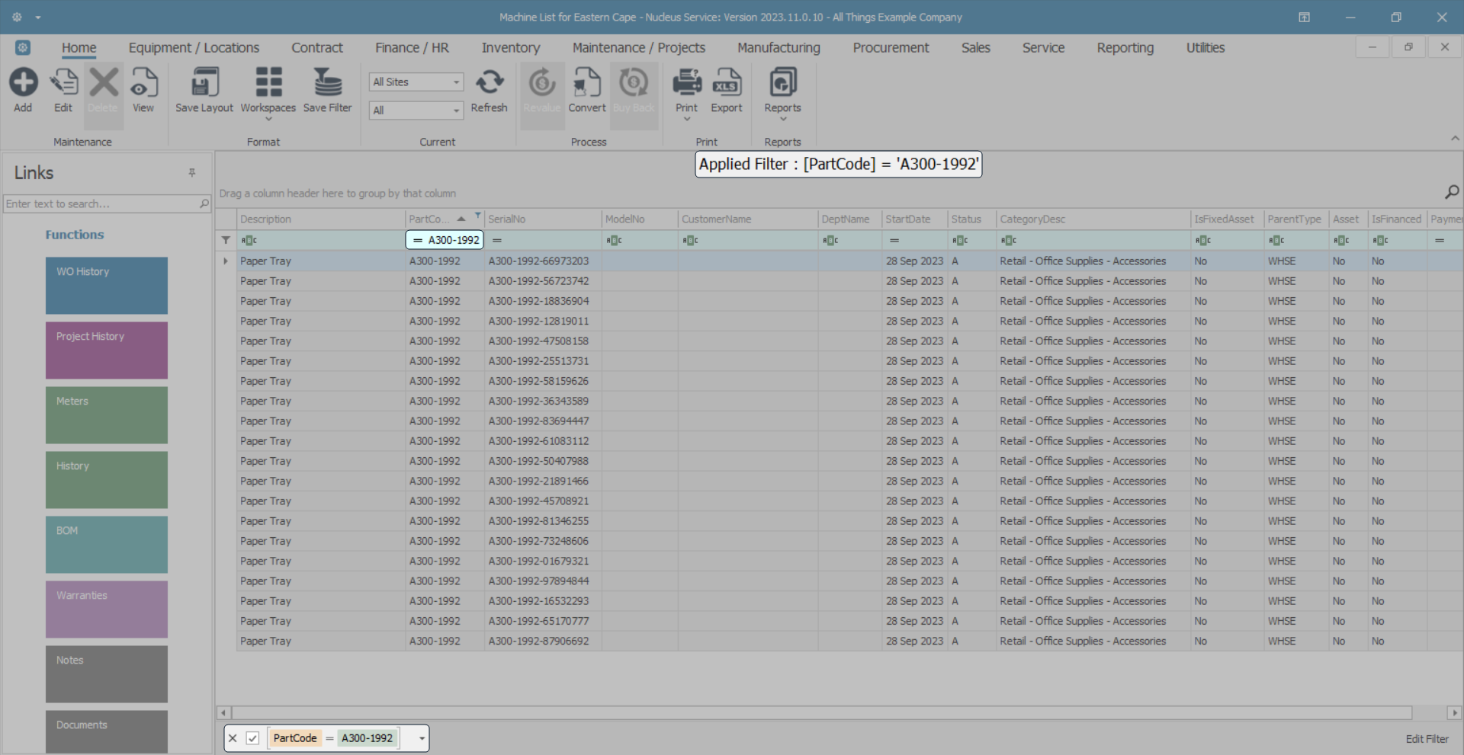Click the Export XLS icon
Viewport: 1464px width, 755px height.
pyautogui.click(x=727, y=82)
